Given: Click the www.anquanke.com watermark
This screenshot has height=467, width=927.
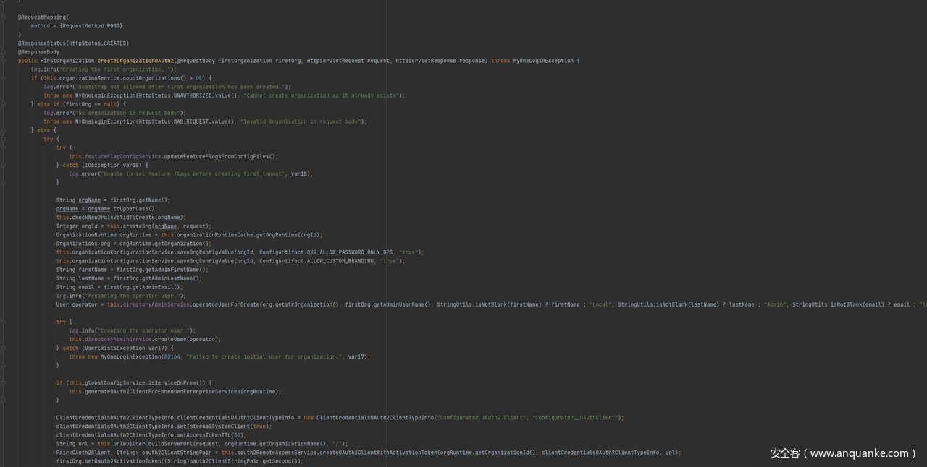Looking at the screenshot, I should pos(844,453).
